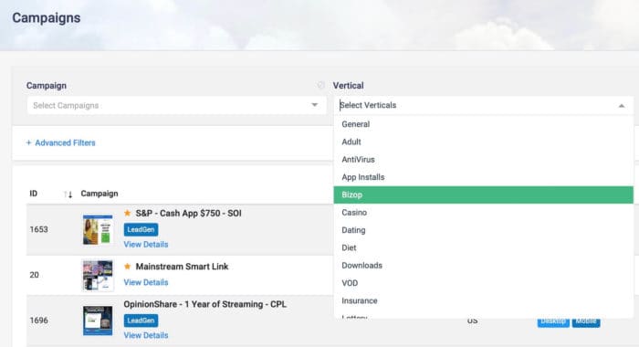The height and width of the screenshot is (347, 639).
Task: Expand Advanced Filters
Action: click(x=61, y=142)
